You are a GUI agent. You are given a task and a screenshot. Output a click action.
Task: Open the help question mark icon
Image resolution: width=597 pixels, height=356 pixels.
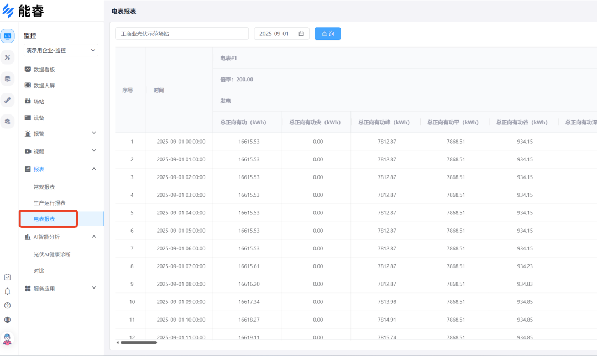pyautogui.click(x=7, y=305)
